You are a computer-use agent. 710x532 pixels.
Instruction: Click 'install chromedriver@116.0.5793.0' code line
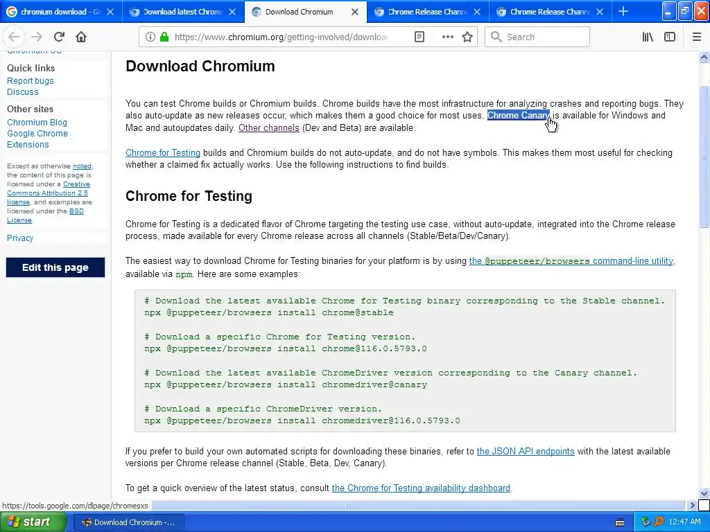[302, 420]
